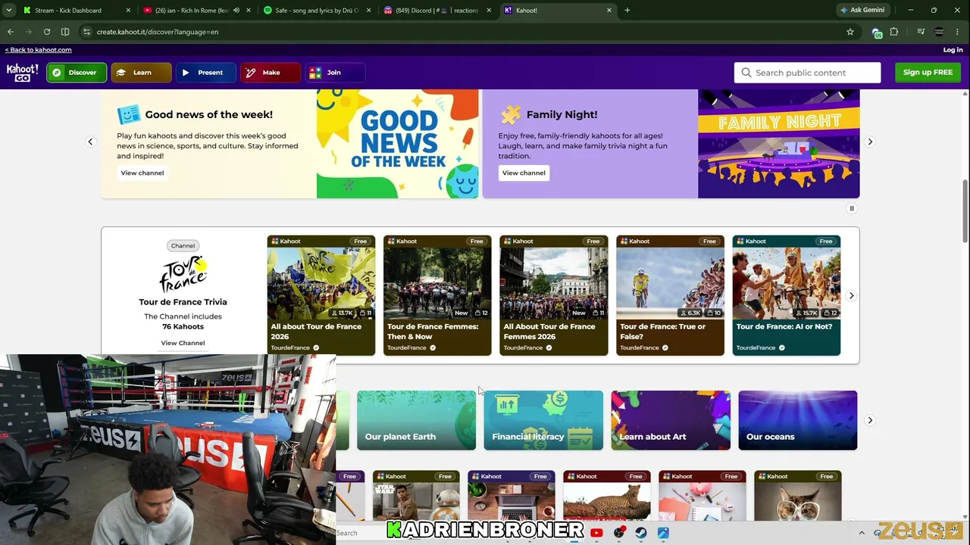The width and height of the screenshot is (970, 545).
Task: Click the Ask Gemini button
Action: point(863,10)
